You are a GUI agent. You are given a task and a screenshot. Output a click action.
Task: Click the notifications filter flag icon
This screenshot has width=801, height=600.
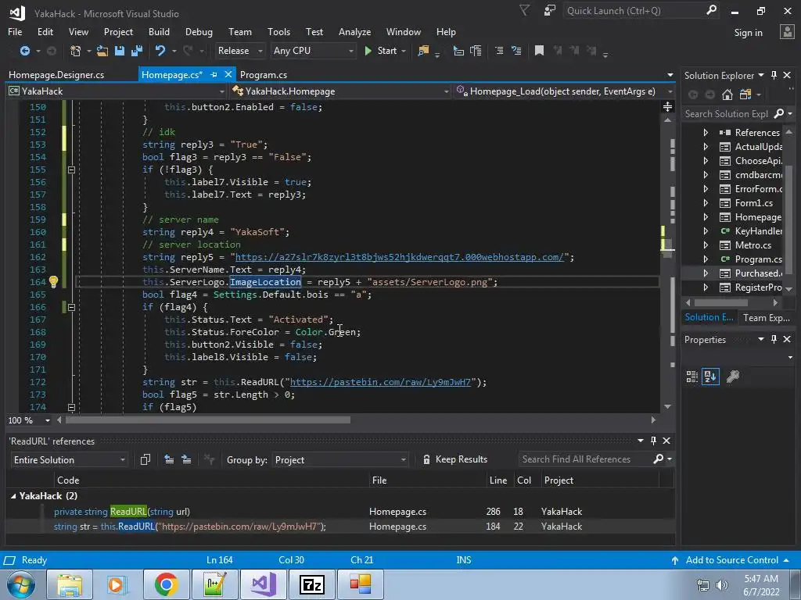(525, 10)
